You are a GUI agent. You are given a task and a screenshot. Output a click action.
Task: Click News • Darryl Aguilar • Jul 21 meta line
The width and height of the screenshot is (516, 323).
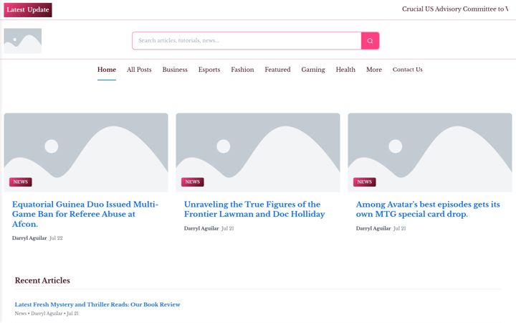47,314
